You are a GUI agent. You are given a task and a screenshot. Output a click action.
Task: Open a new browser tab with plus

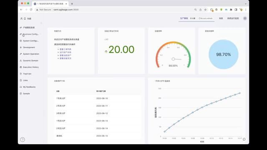[x=72, y=4]
